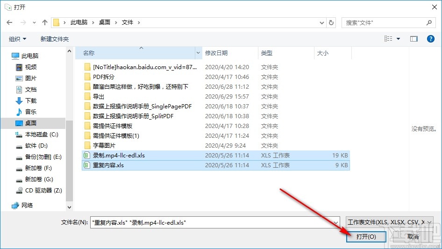
Task: Click 此电脑 in the address breadcrumb
Action: [79, 22]
